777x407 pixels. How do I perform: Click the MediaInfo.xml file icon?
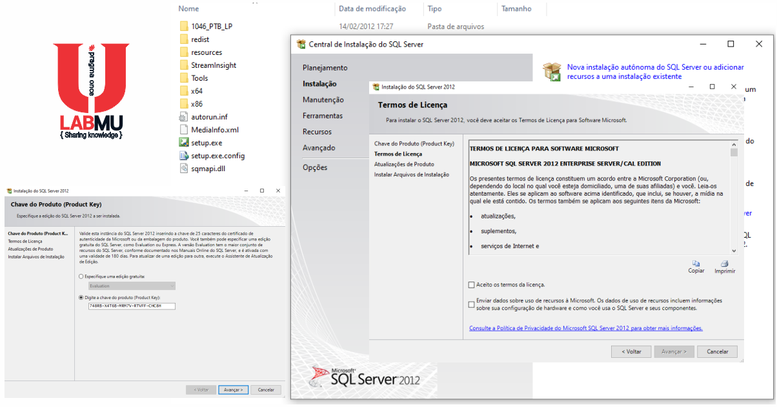click(183, 130)
